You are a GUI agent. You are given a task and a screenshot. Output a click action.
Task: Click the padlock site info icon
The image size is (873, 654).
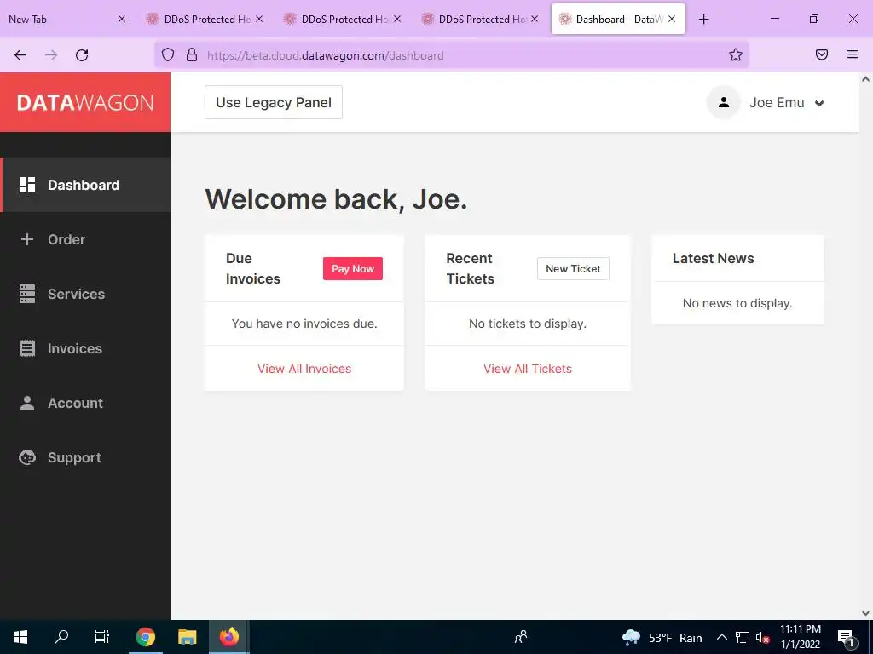(x=192, y=54)
